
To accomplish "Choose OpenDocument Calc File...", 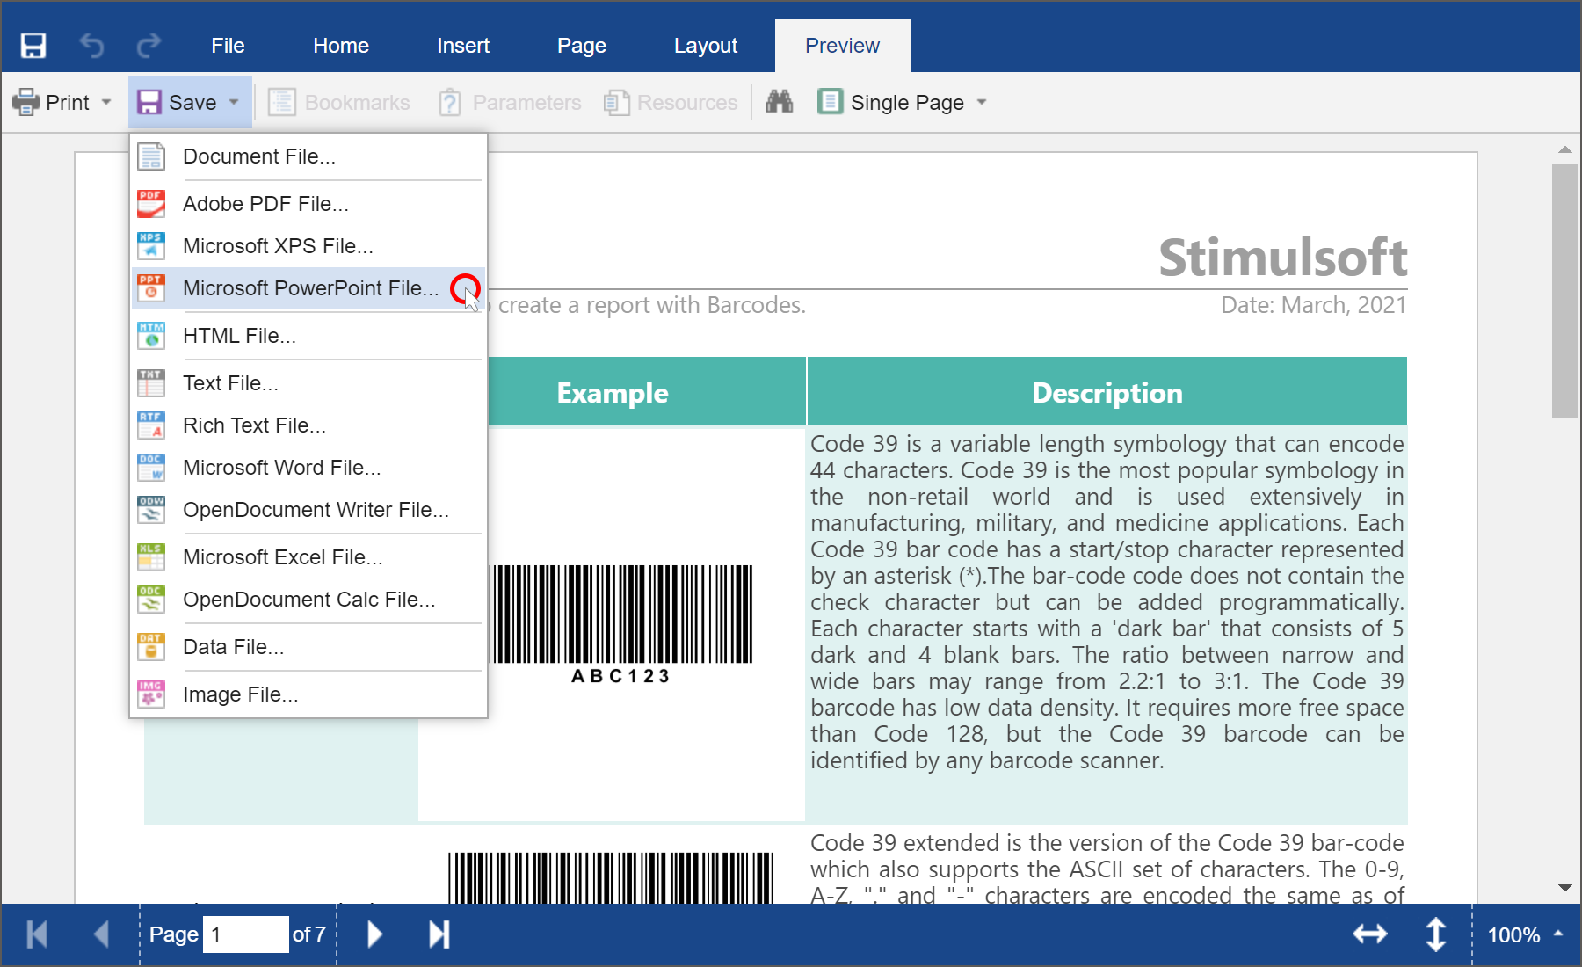I will 308,600.
